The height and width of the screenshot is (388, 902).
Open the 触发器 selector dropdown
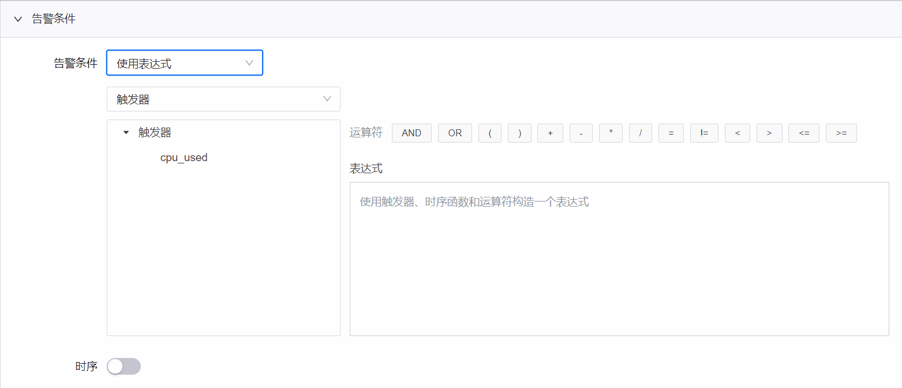click(223, 99)
